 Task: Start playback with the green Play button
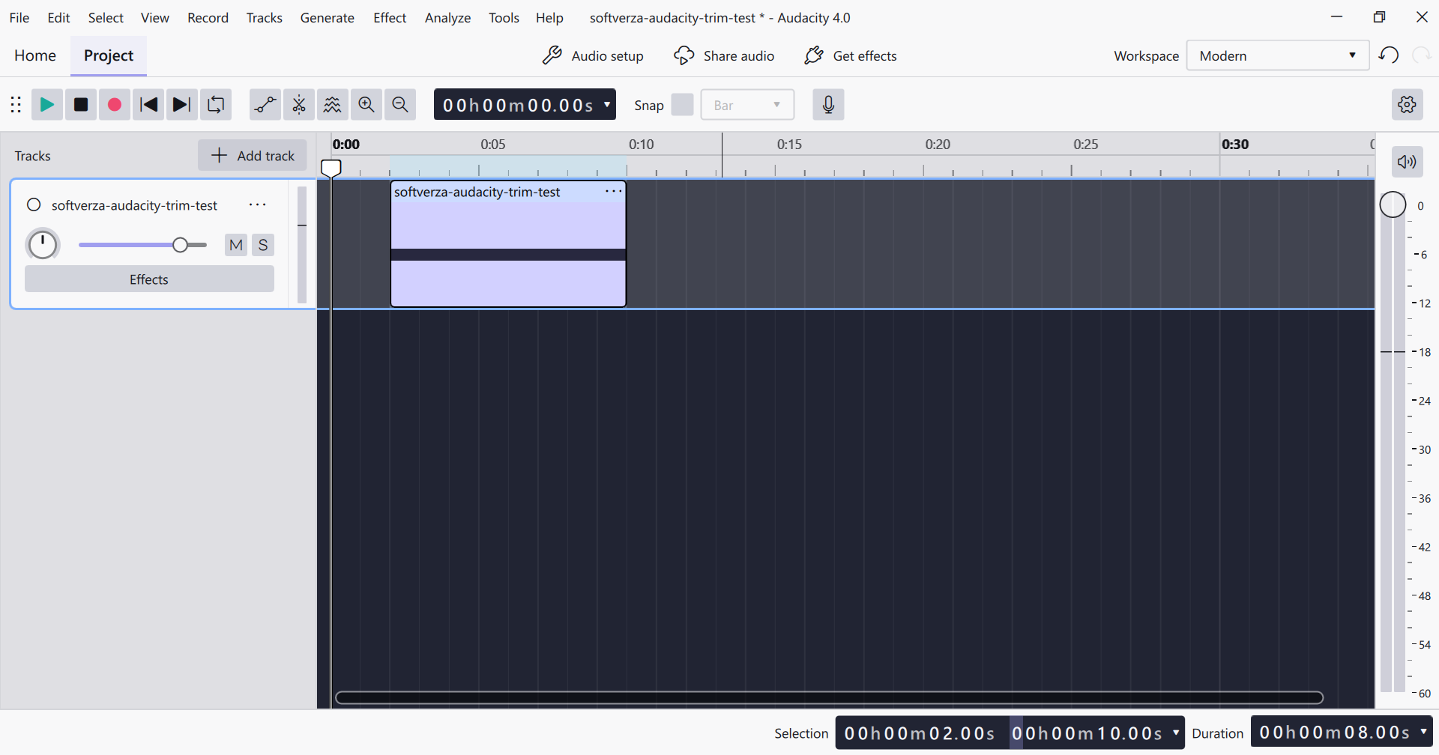(x=46, y=105)
